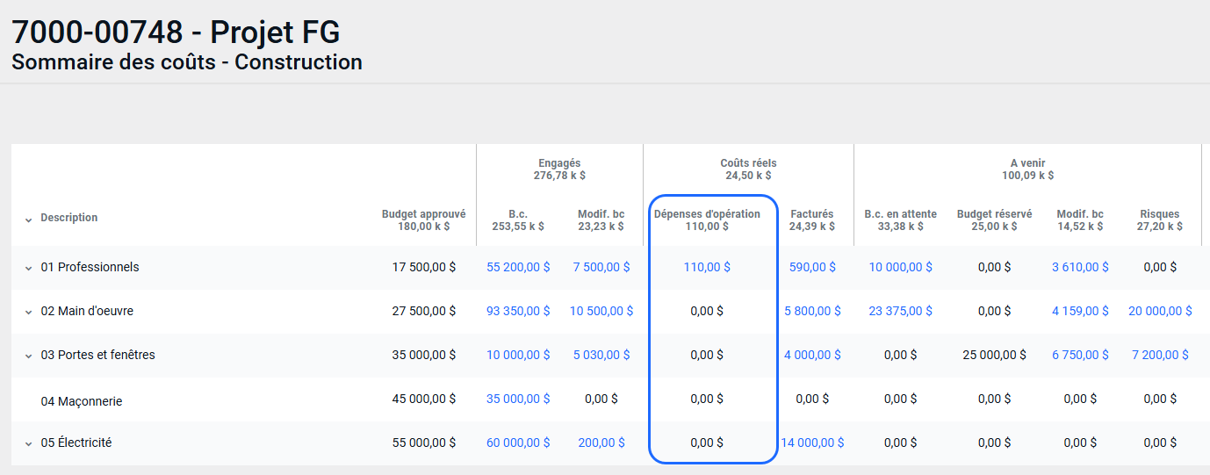Open the 6 750,00 $ Modif. bc link
Viewport: 1210px width, 475px height.
tap(1080, 355)
